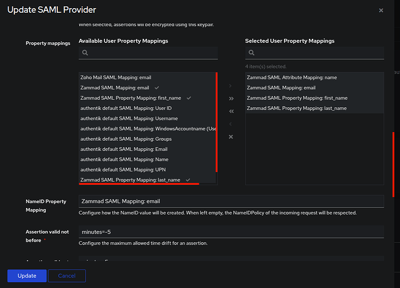
Task: Click the add selected single chevron arrow
Action: tap(231, 86)
